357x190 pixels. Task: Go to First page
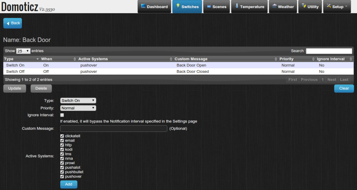(x=293, y=79)
